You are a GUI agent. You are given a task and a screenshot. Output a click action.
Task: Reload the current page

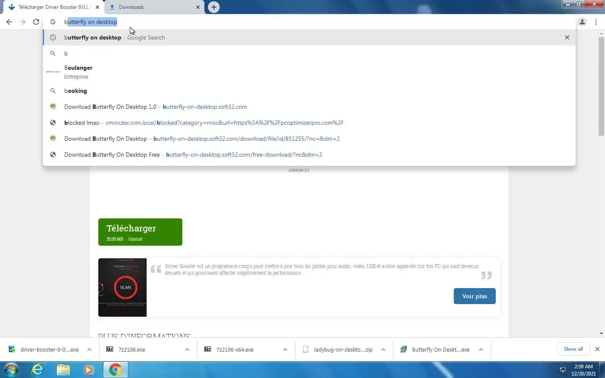(x=36, y=22)
